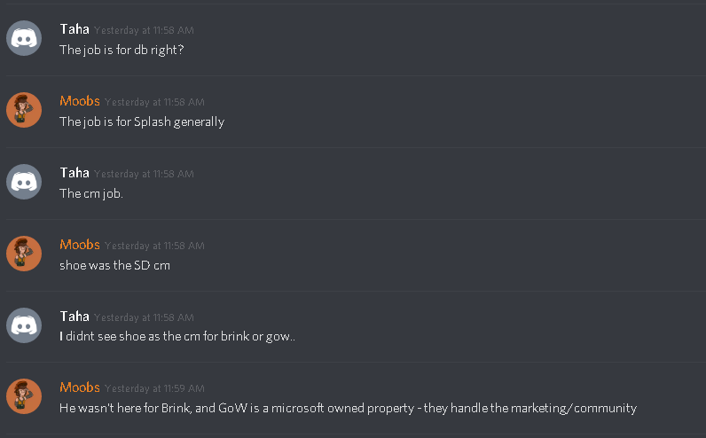Image resolution: width=706 pixels, height=438 pixels.
Task: Click the Moobs username above "The job is for Splash generally"
Action: point(80,101)
